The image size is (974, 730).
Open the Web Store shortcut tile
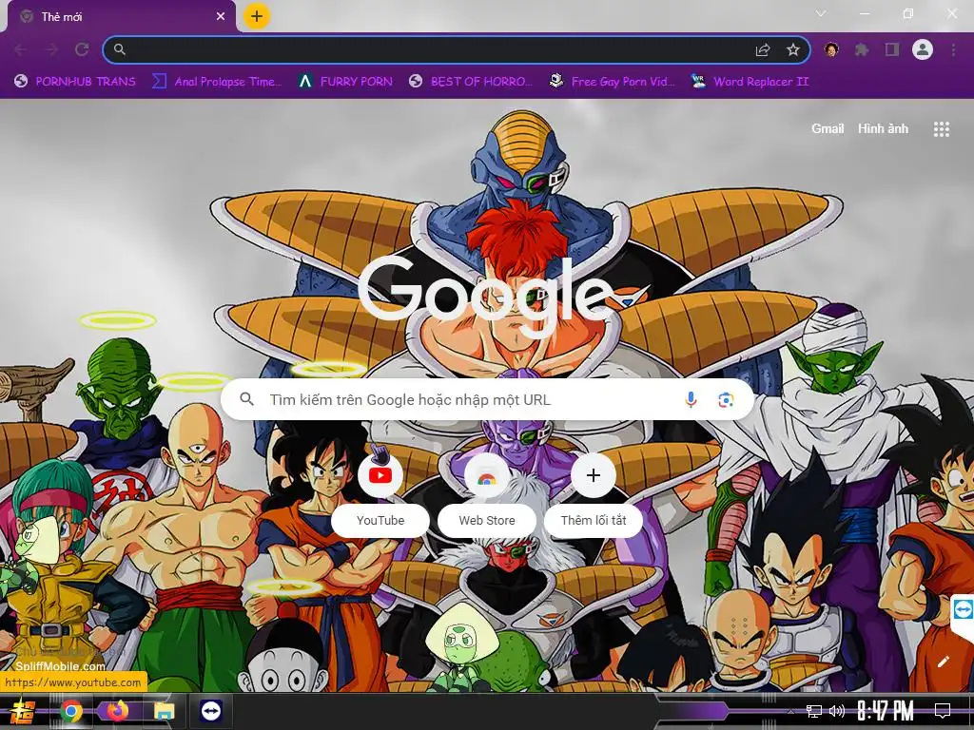[x=487, y=475]
